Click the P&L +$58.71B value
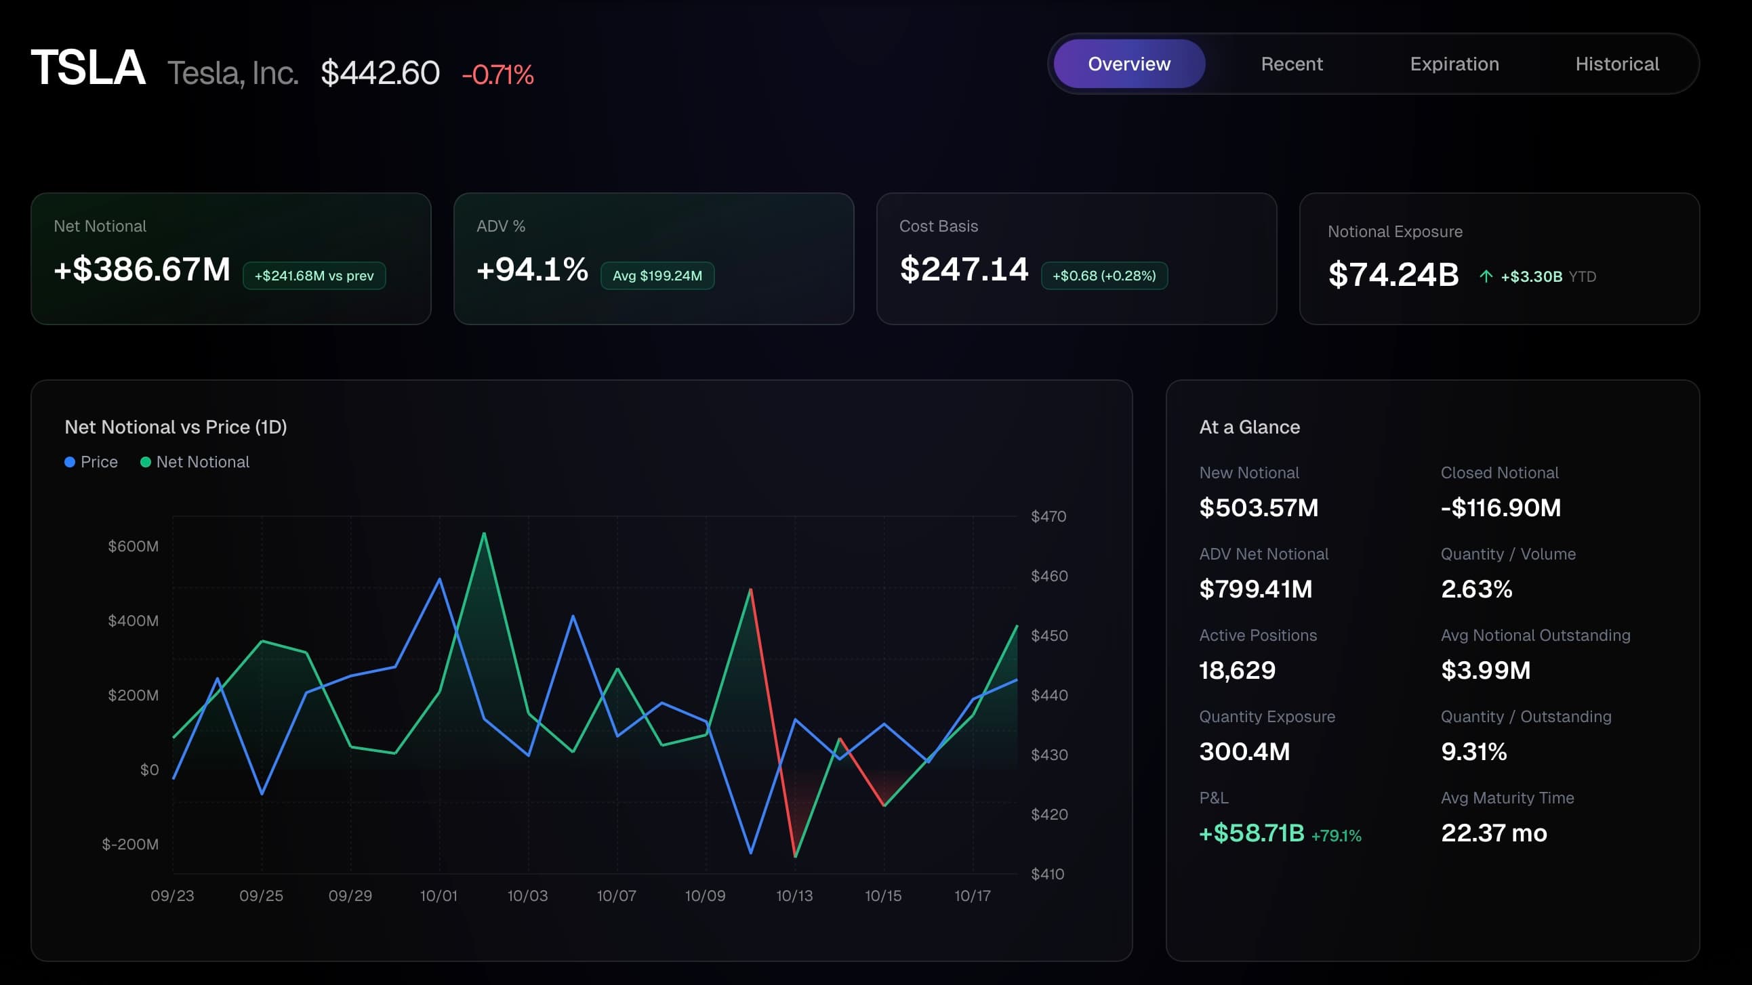1752x985 pixels. point(1251,833)
